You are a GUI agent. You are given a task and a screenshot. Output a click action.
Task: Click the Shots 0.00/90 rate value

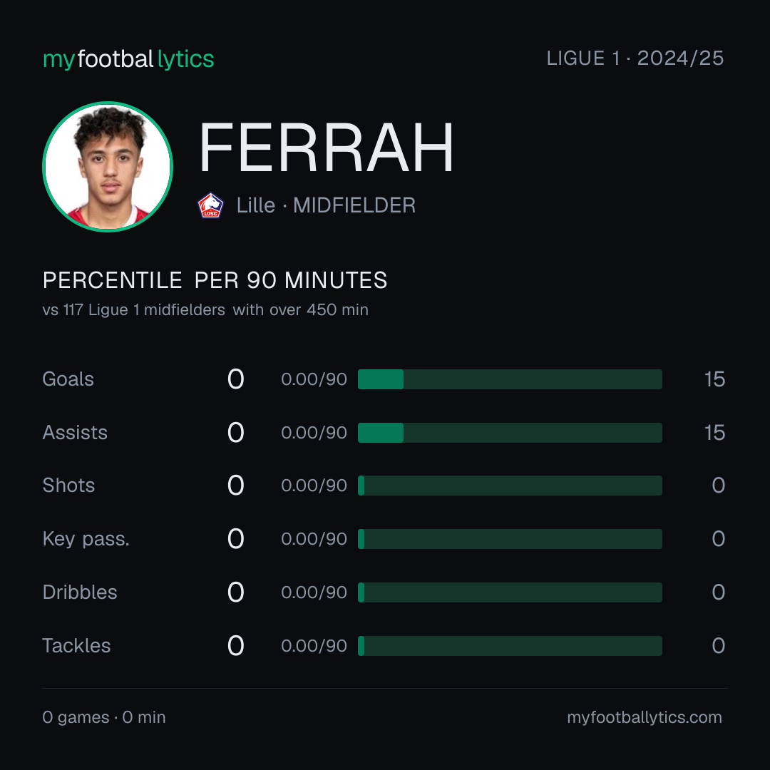click(314, 486)
